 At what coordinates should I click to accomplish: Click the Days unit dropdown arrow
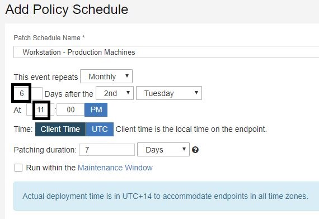184,149
